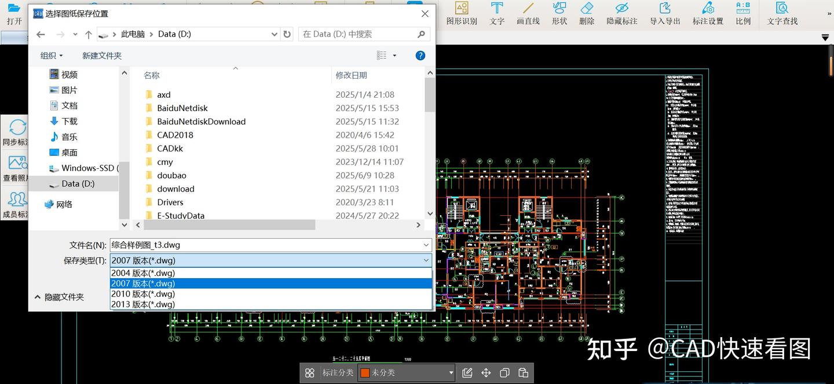This screenshot has height=384, width=834.
Task: Toggle the 隐藏标注 hide annotations eye icon
Action: 621,13
